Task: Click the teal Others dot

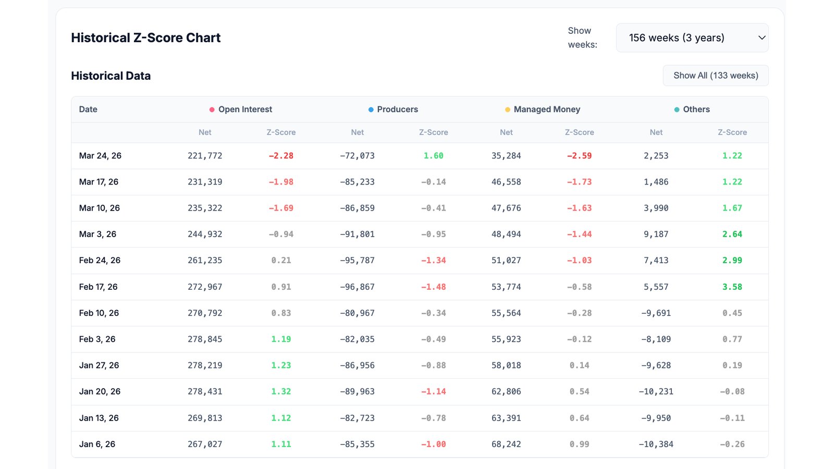Action: (677, 109)
